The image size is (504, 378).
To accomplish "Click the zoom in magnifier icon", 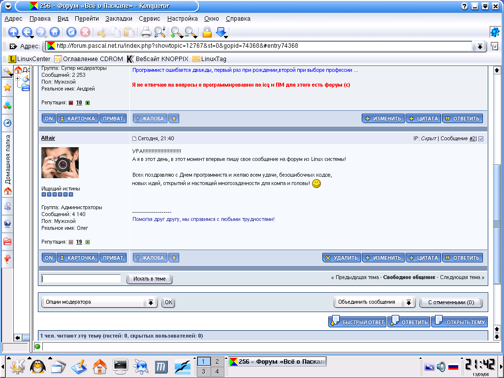I will 176,32.
